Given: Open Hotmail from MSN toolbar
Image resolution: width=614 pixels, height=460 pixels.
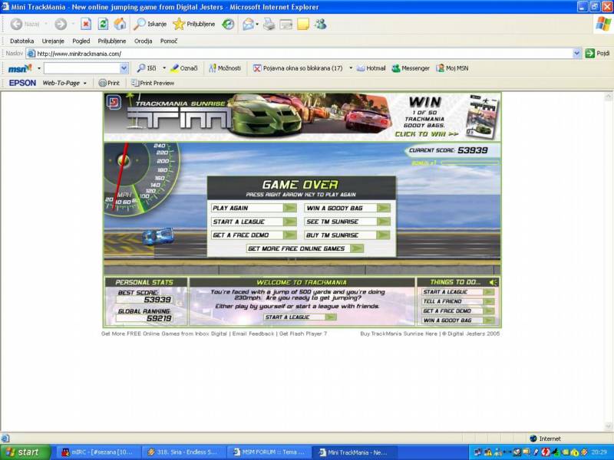Looking at the screenshot, I should 371,68.
